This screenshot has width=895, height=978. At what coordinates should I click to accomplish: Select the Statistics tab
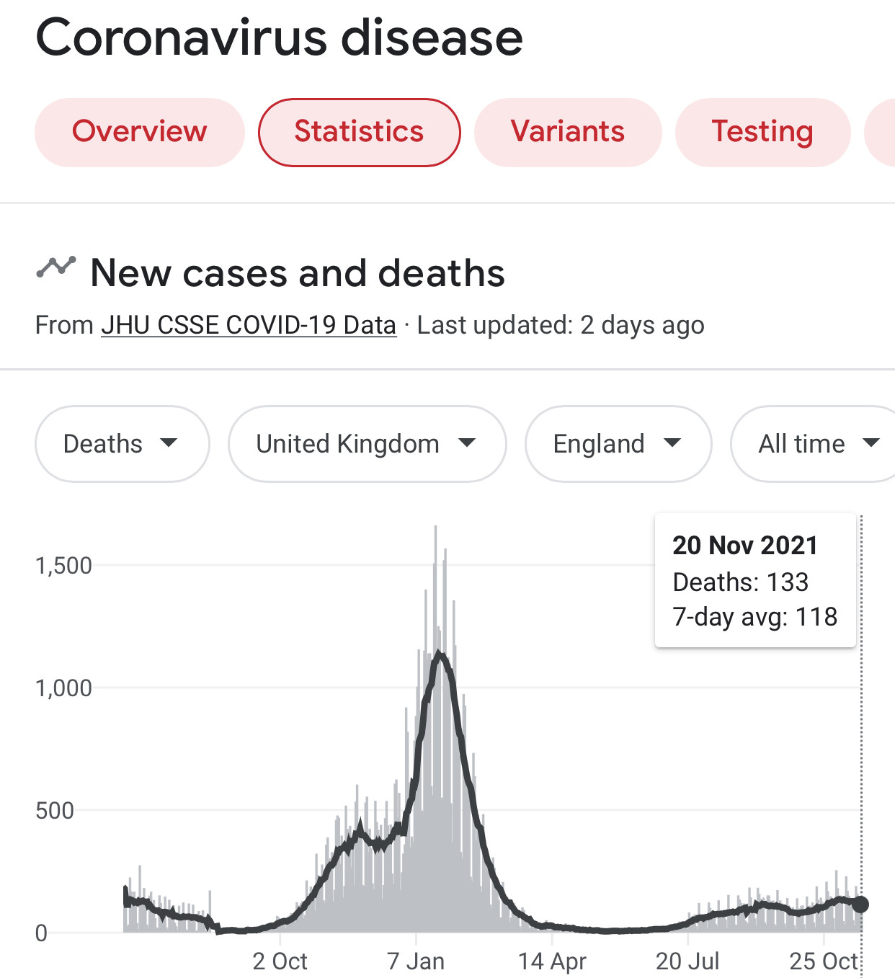coord(359,132)
